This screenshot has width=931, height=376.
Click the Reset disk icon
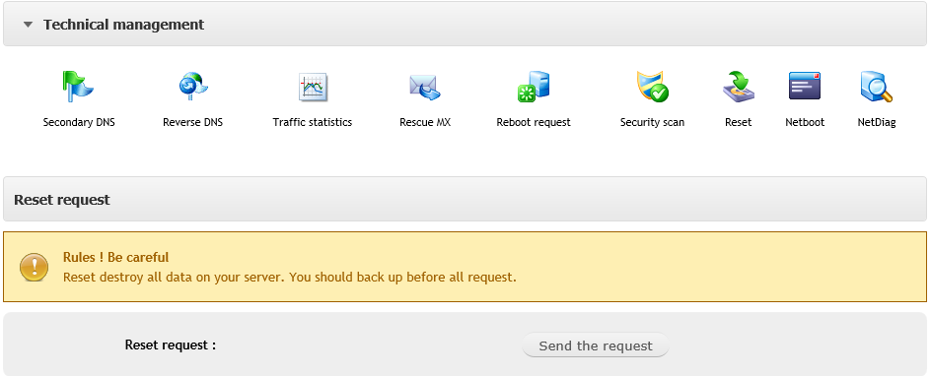point(738,87)
